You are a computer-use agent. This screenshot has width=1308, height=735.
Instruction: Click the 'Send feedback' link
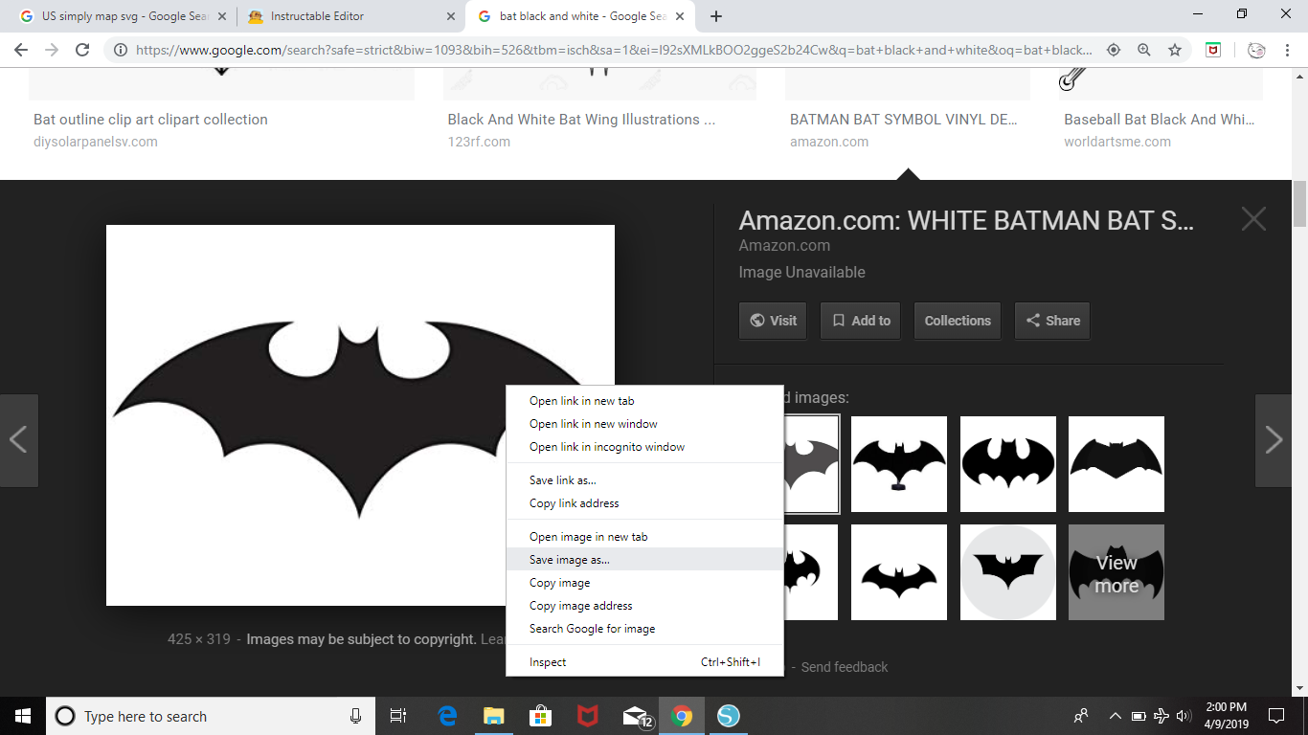845,667
